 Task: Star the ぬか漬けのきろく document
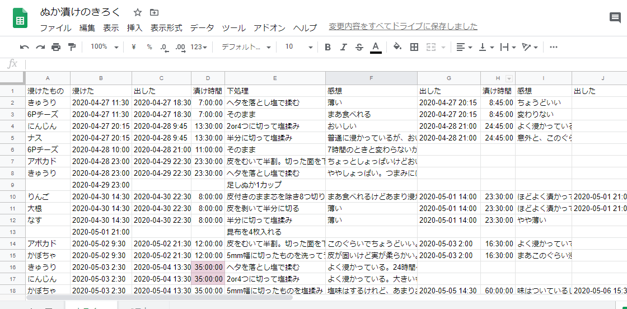(138, 12)
